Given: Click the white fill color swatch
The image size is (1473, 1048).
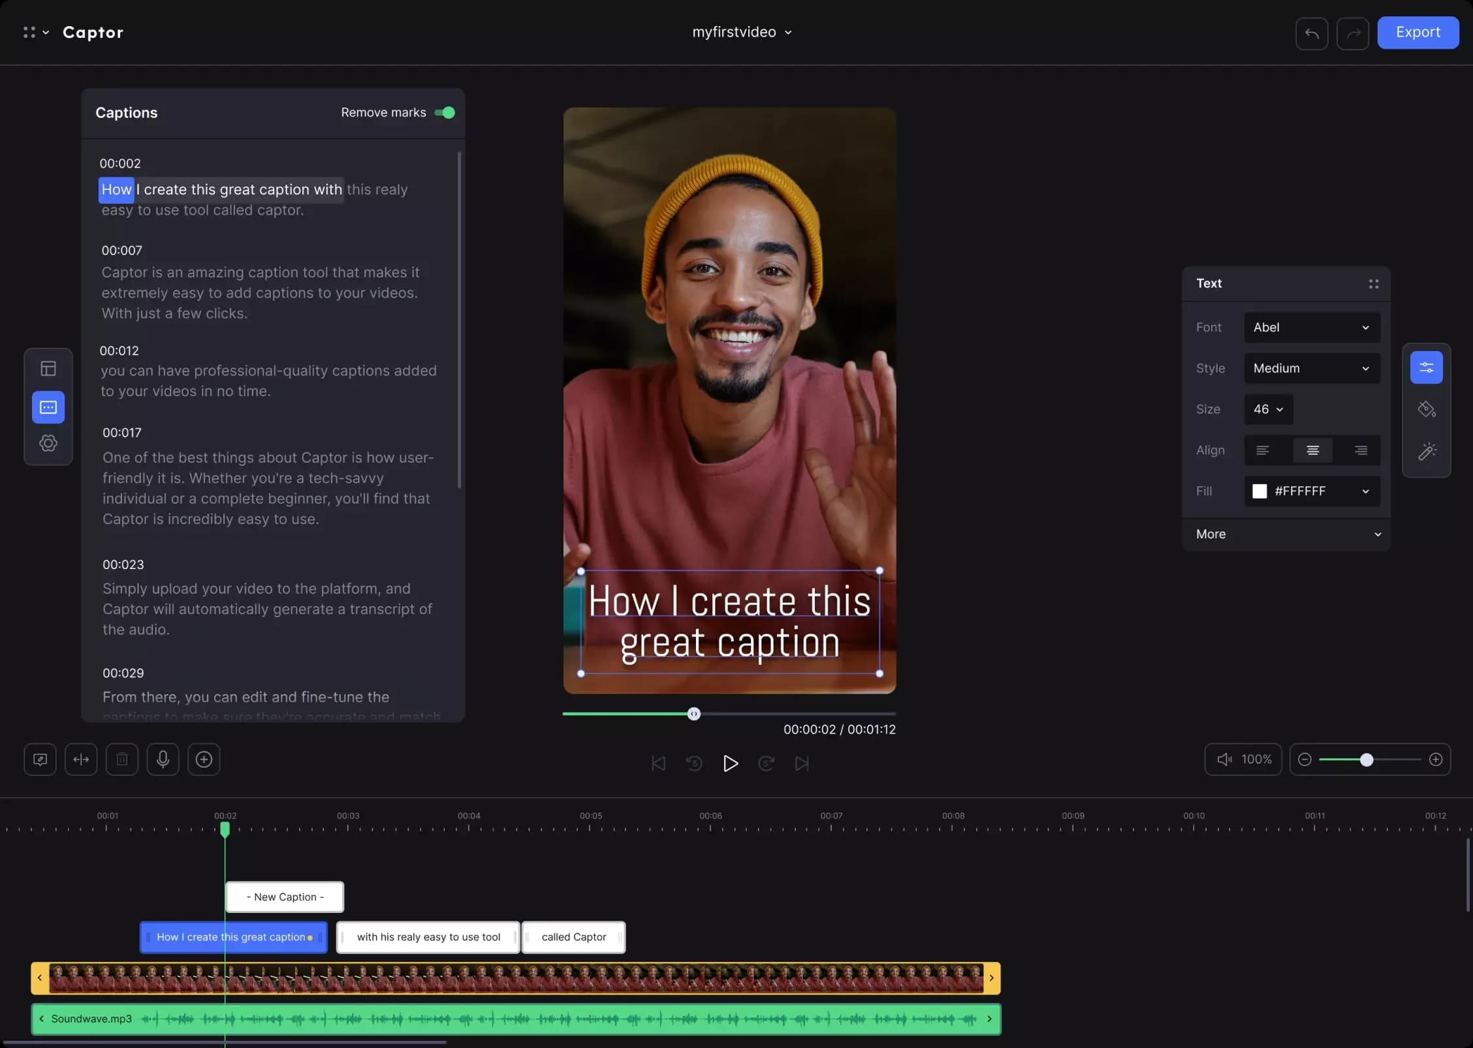Looking at the screenshot, I should pyautogui.click(x=1259, y=490).
